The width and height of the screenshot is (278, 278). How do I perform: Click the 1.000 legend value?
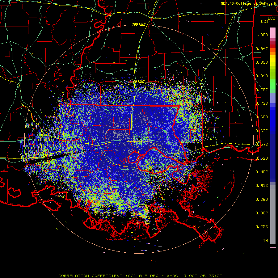pyautogui.click(x=262, y=35)
